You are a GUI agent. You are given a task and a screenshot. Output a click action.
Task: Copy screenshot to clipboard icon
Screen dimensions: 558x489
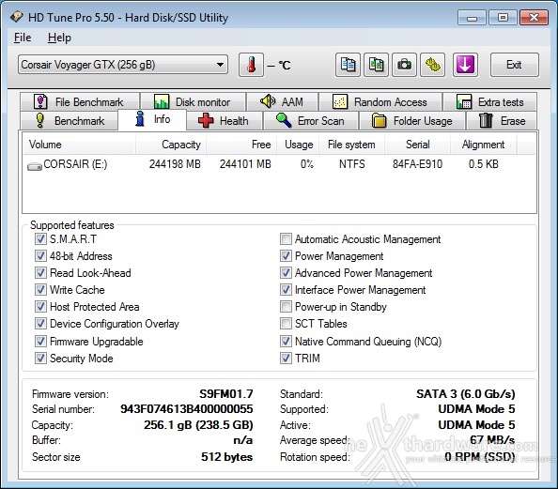(376, 65)
